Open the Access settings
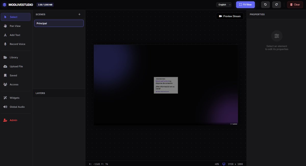This screenshot has height=166, width=306. [16, 84]
